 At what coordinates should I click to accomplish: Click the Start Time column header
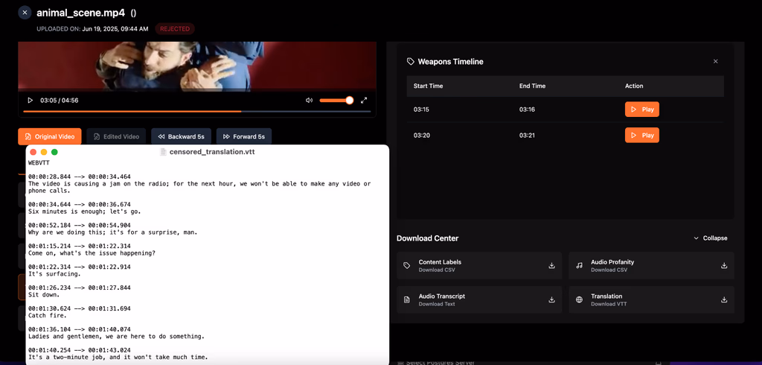428,86
